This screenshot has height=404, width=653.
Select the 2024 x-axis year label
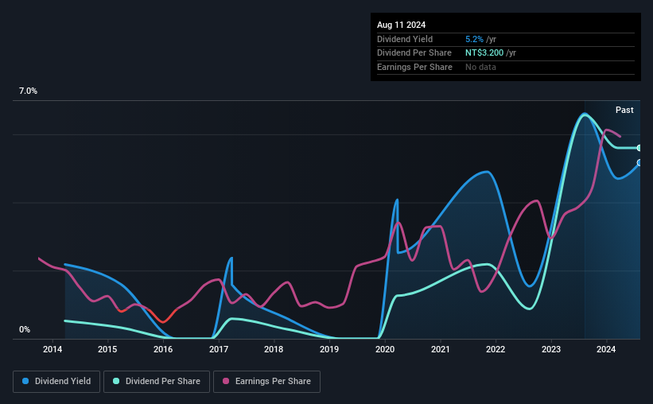click(x=606, y=349)
